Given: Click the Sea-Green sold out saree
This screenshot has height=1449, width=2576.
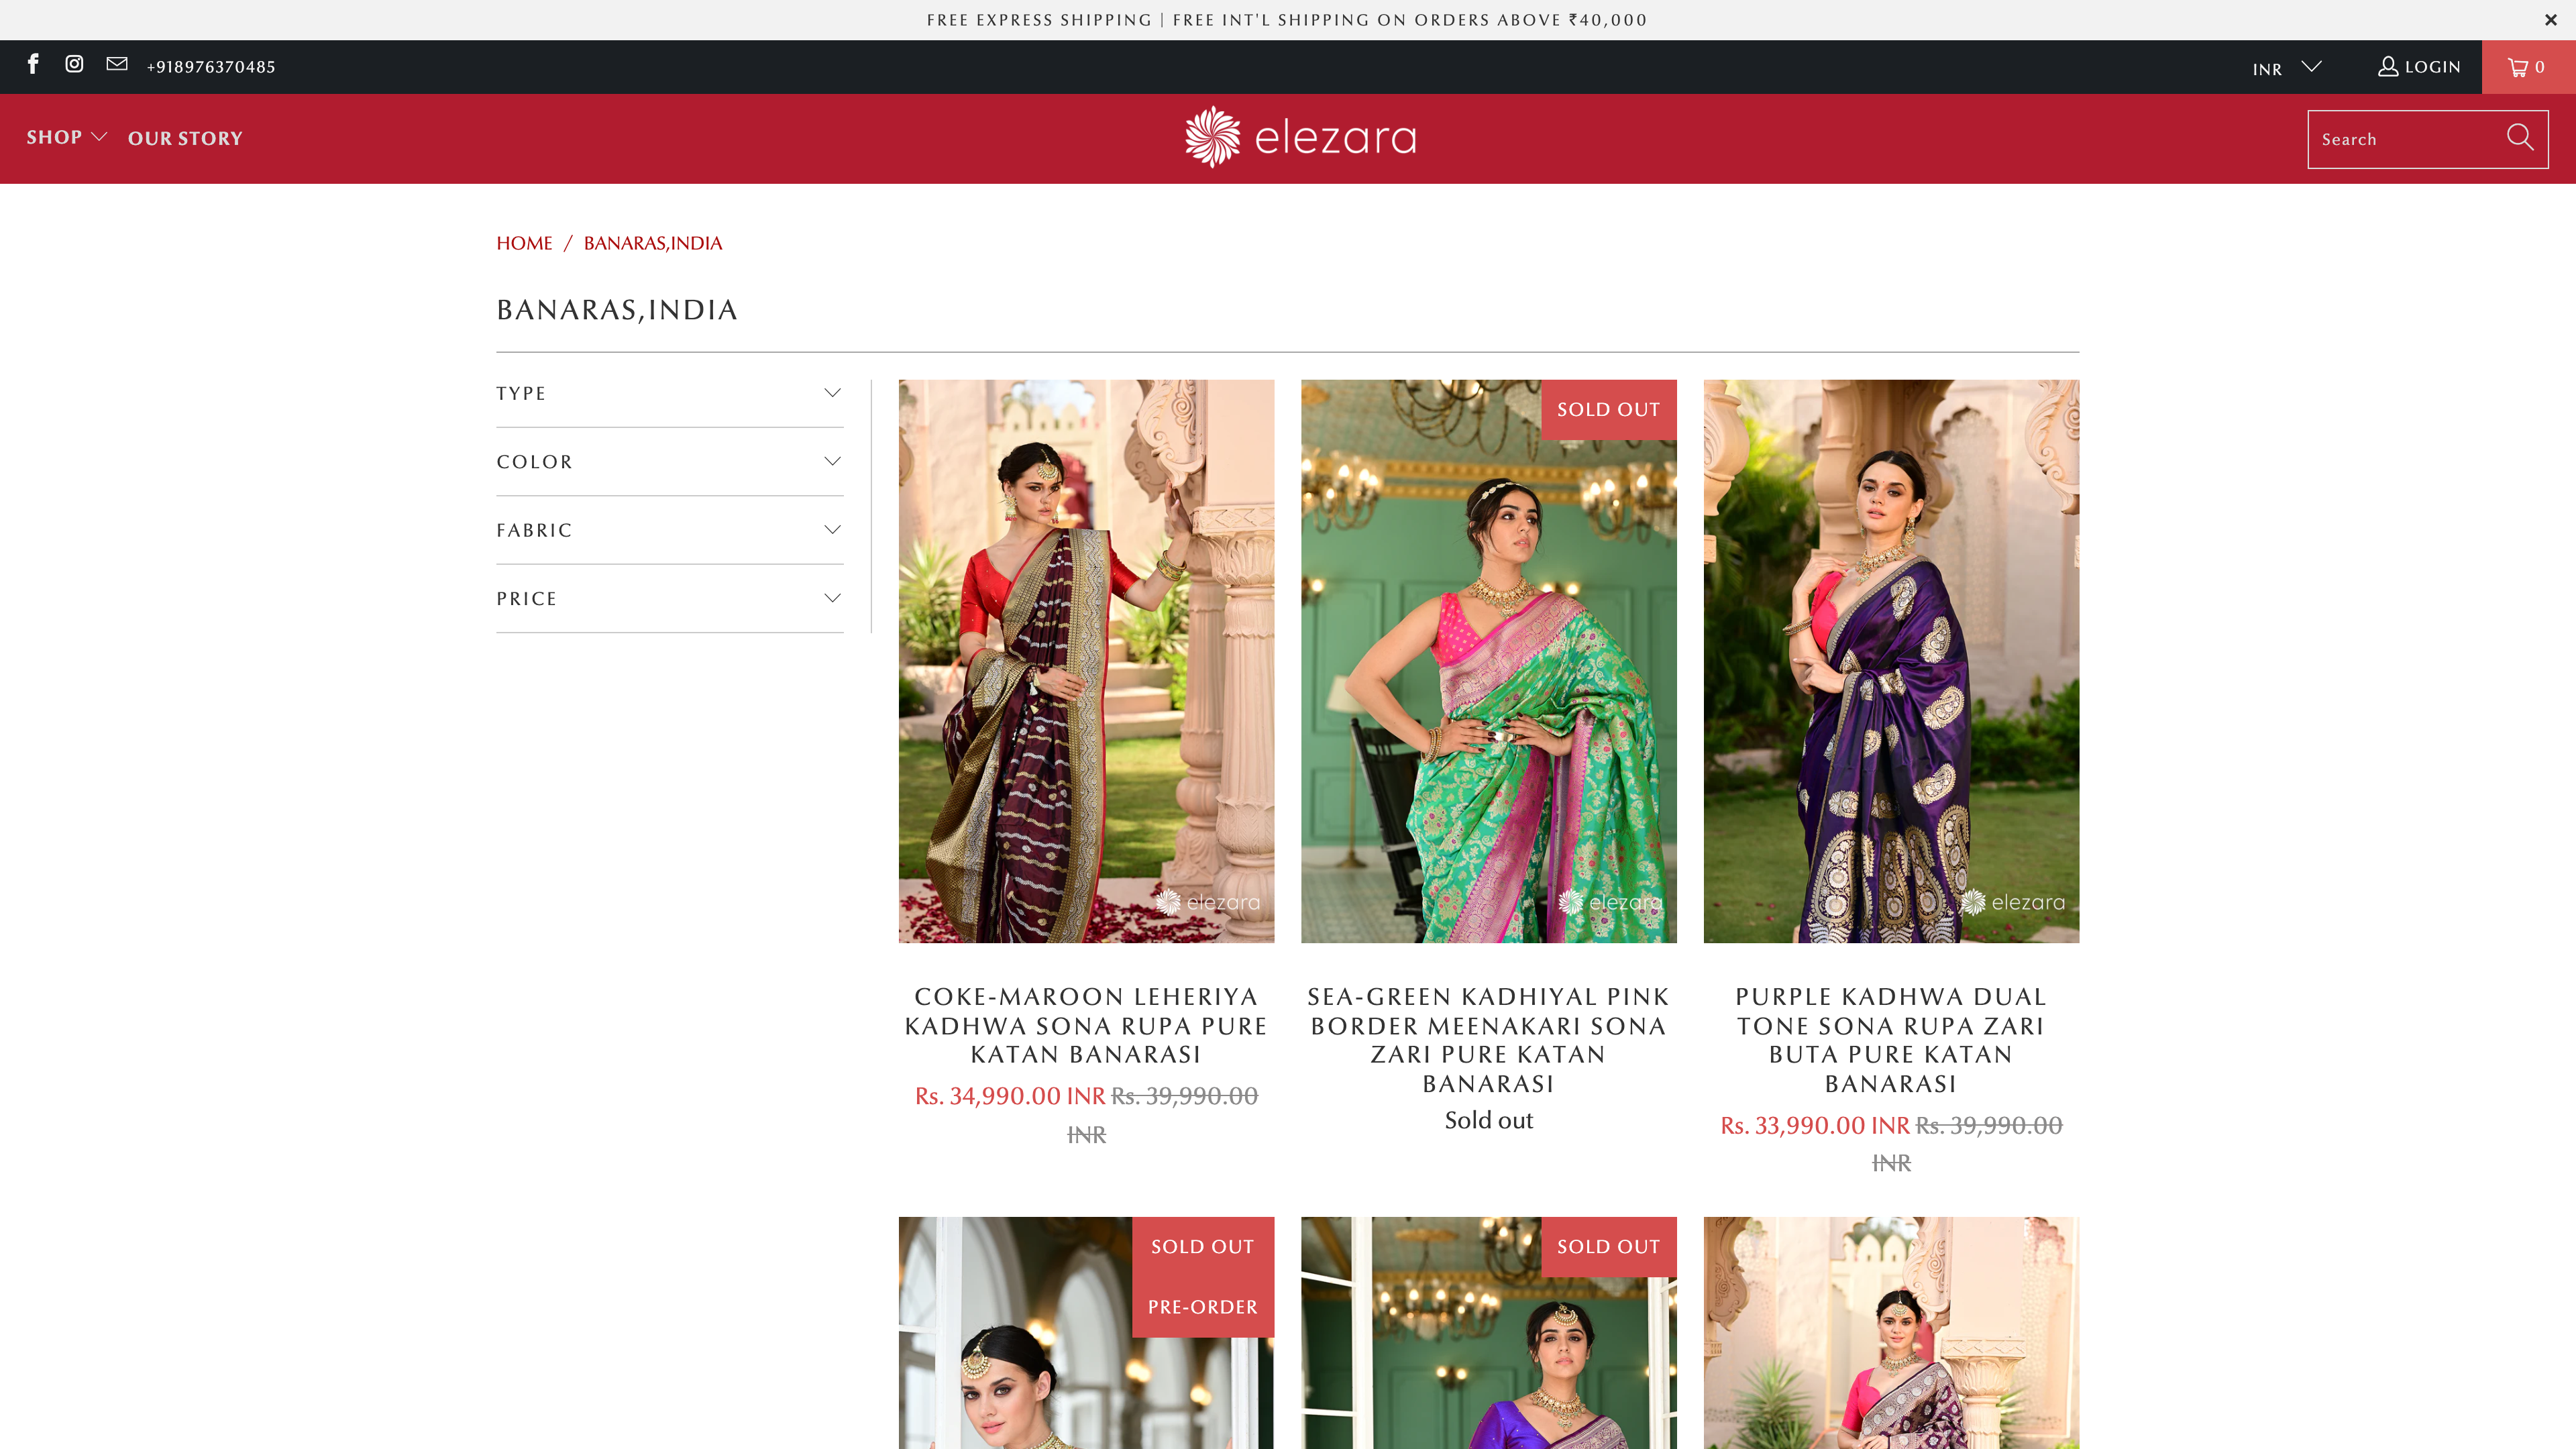Looking at the screenshot, I should (x=1488, y=660).
